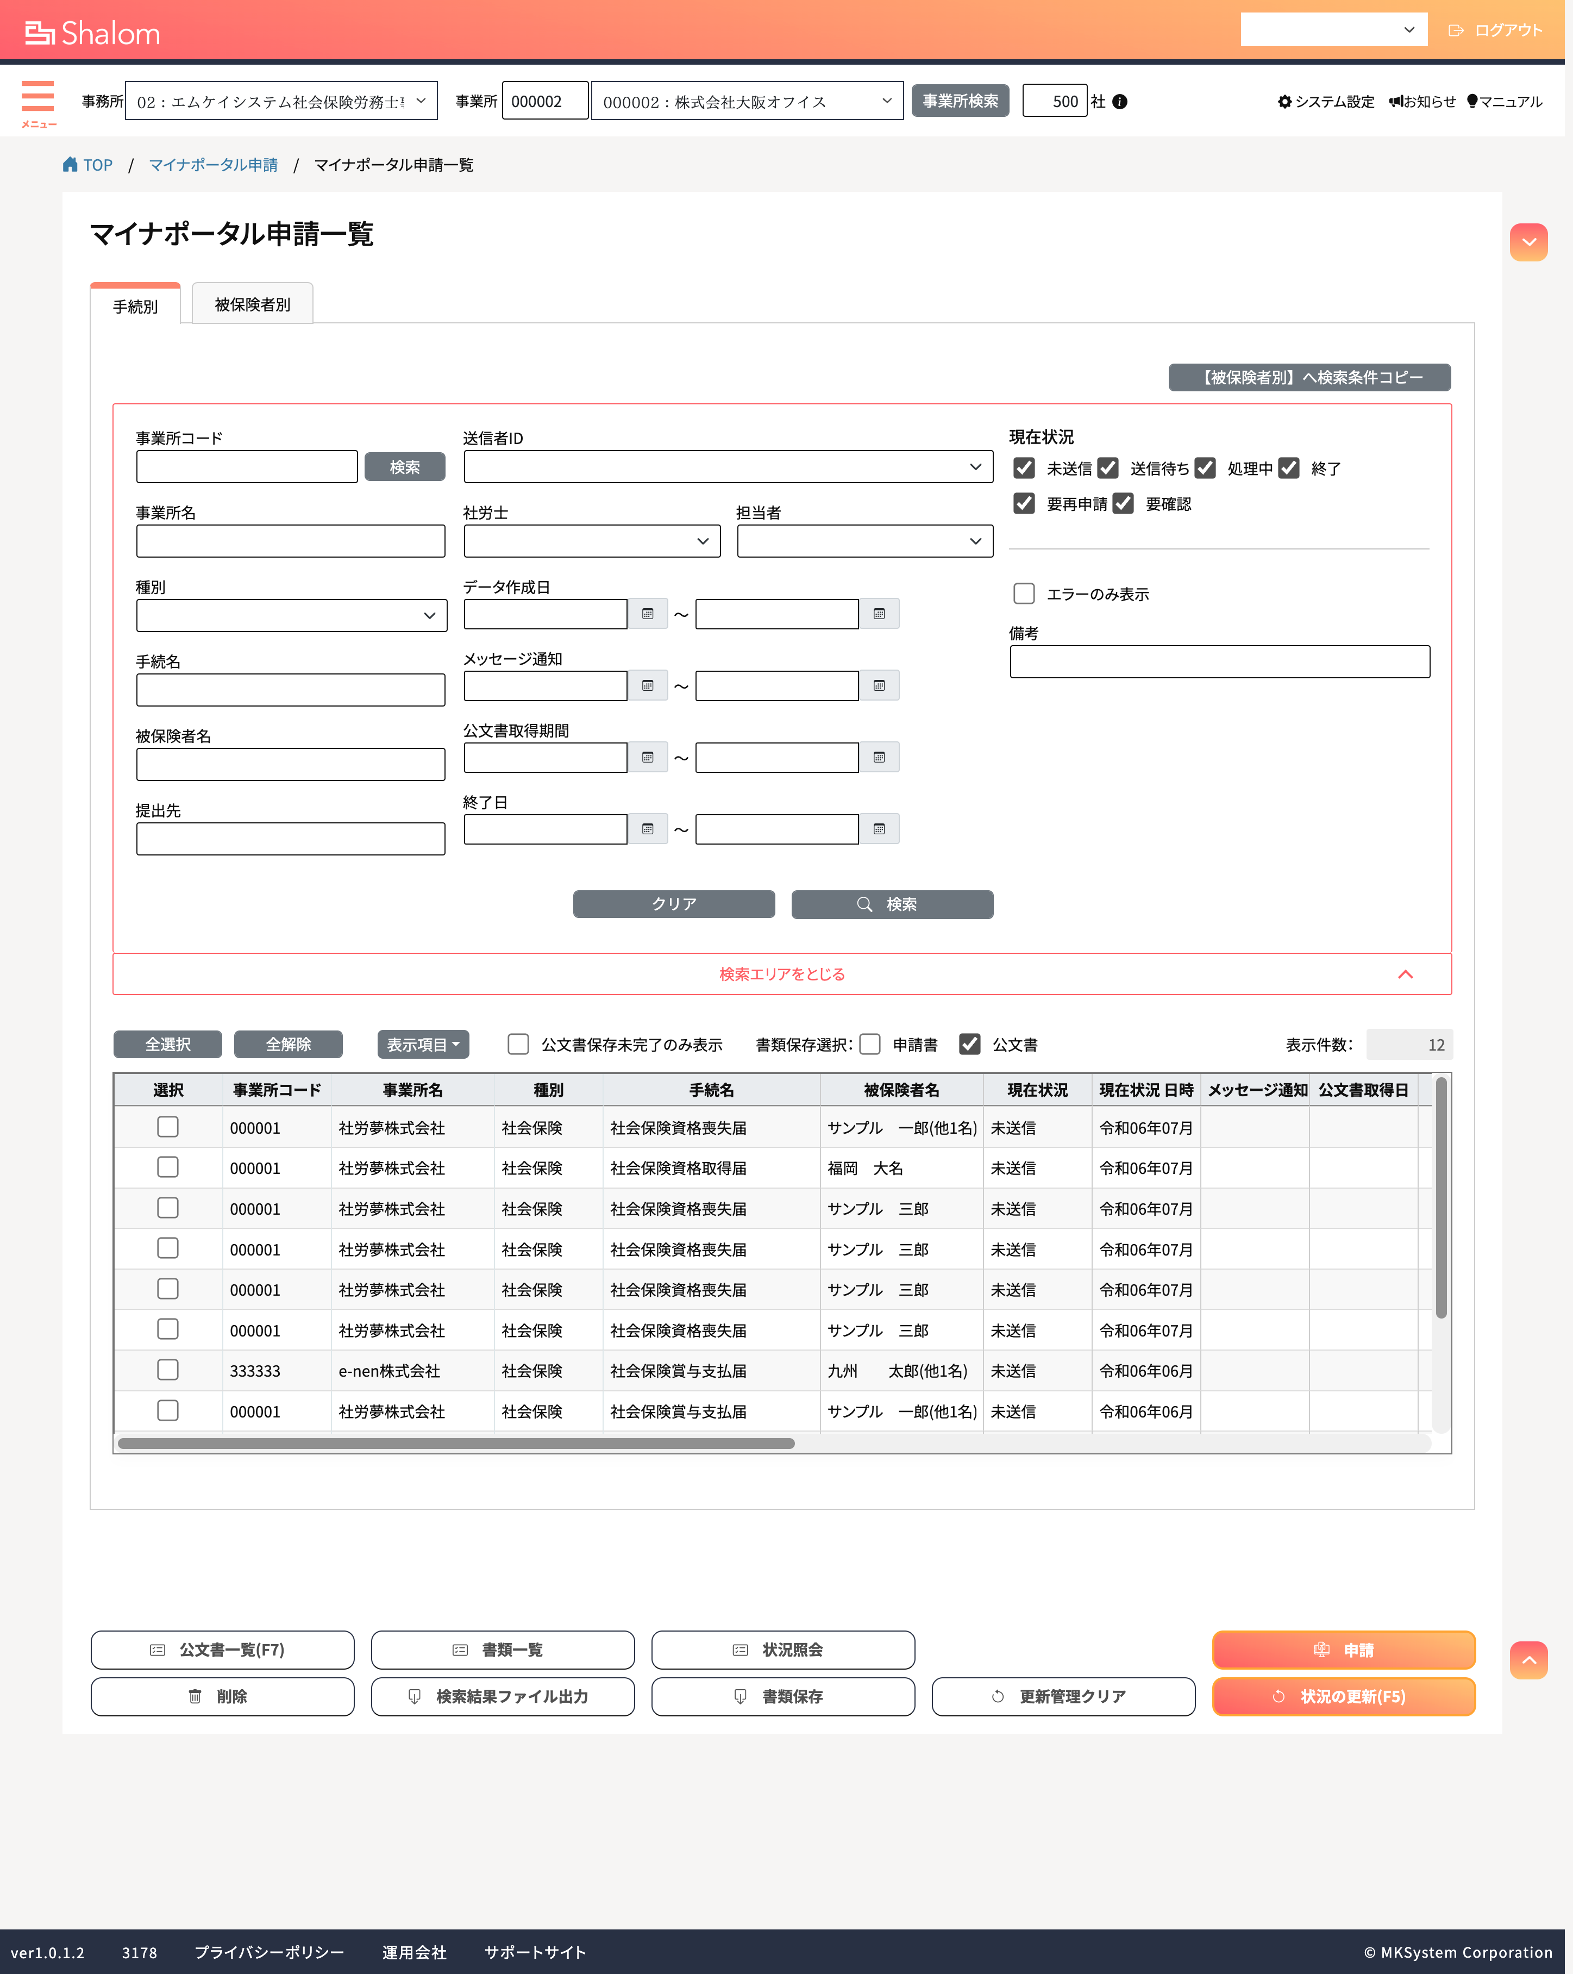Viewport: 1573px width, 1974px height.
Task: Open the マニュアル lightbulb link
Action: coord(1471,102)
